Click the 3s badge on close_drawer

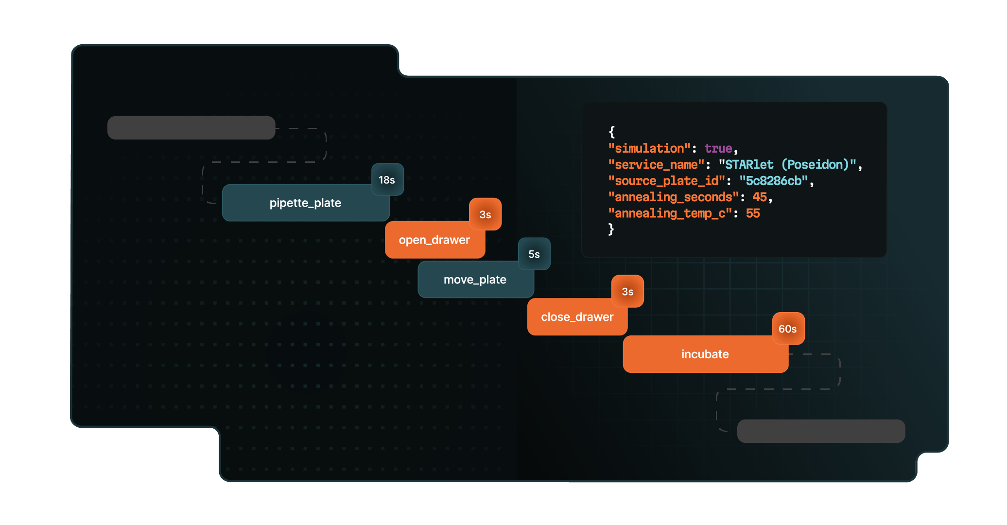click(x=627, y=291)
